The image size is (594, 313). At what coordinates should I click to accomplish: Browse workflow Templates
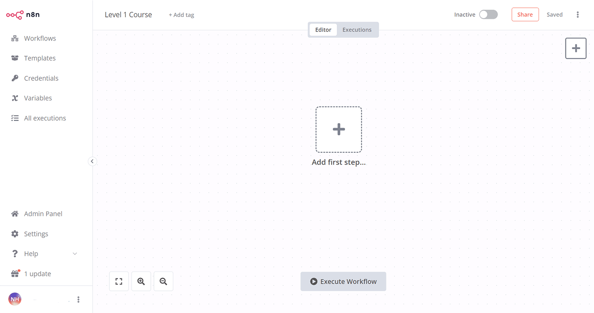(x=40, y=58)
